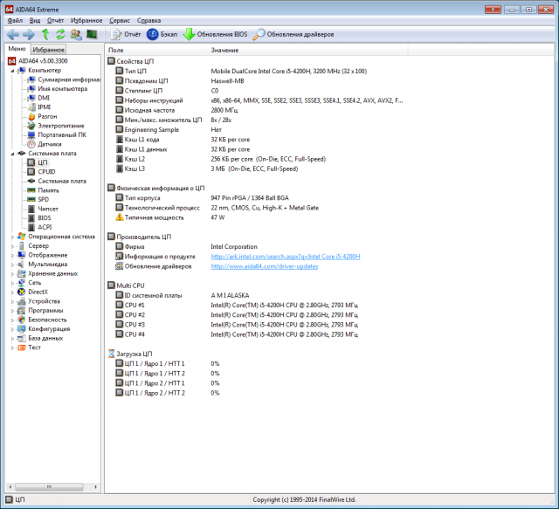Select the Тип ЦП row
This screenshot has width=559, height=509.
pos(241,72)
